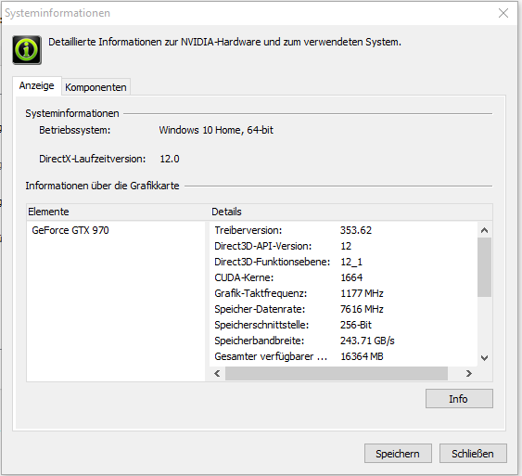Click the driver version value 353.62
The image size is (522, 476).
pyautogui.click(x=356, y=230)
